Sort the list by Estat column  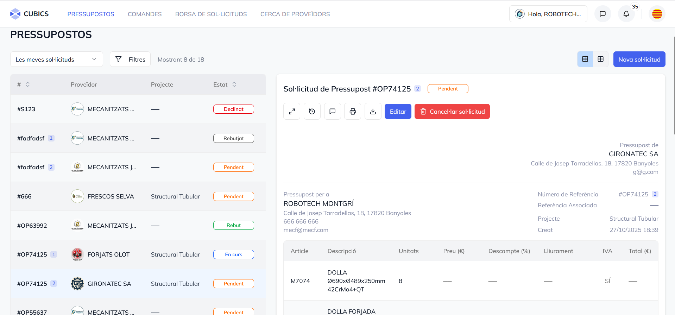click(x=234, y=84)
